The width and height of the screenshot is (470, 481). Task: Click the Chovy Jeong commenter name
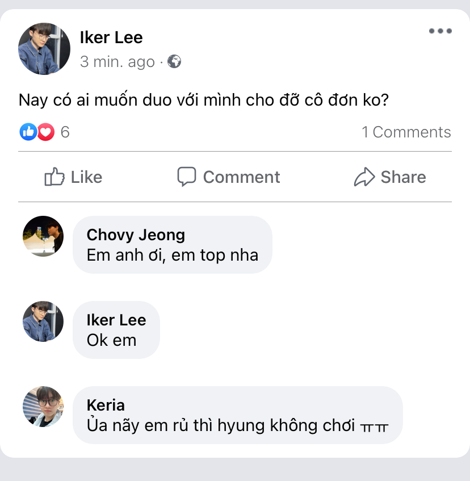136,235
